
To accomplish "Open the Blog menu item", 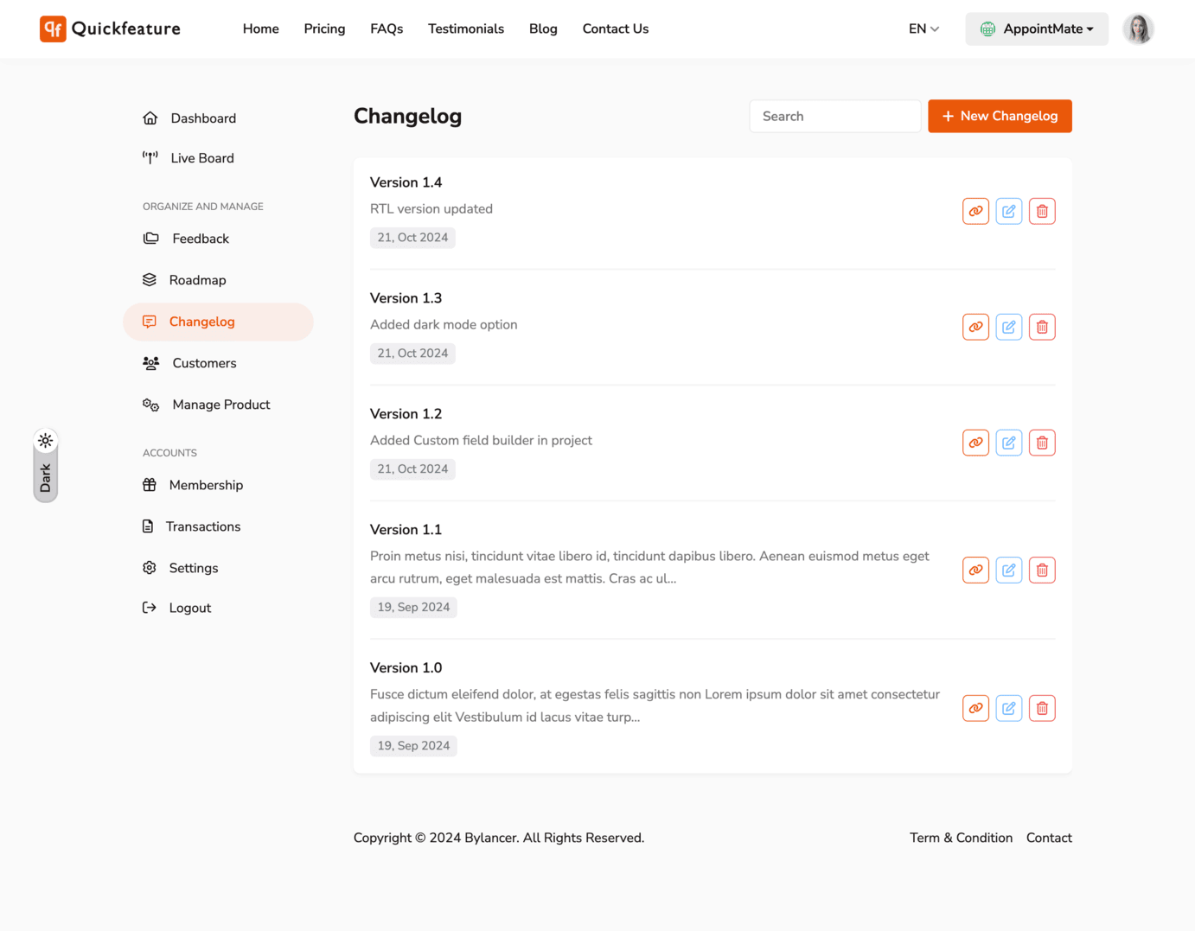I will pos(543,29).
